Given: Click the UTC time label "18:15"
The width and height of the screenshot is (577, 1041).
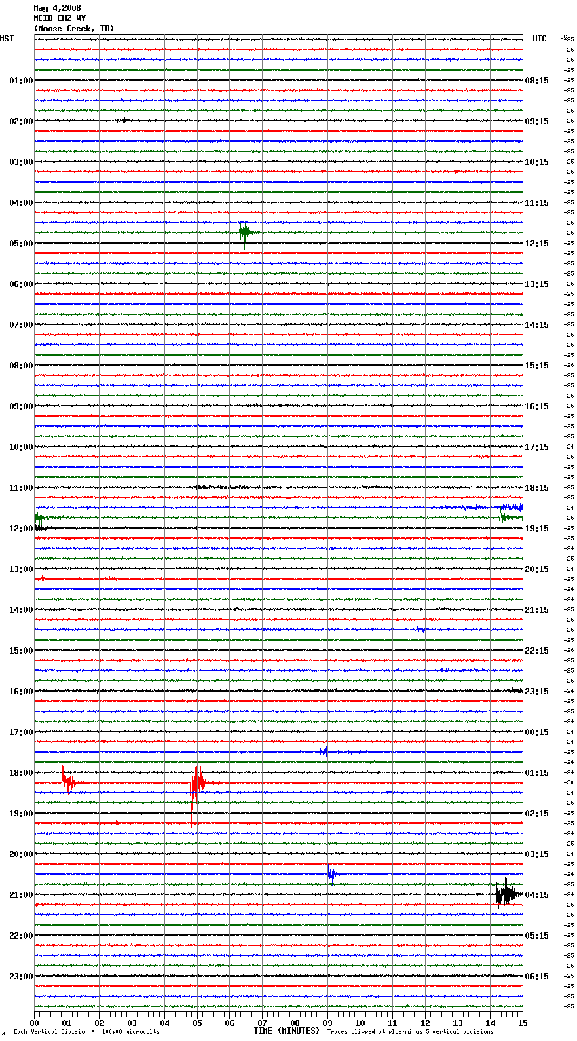Looking at the screenshot, I should pos(537,488).
